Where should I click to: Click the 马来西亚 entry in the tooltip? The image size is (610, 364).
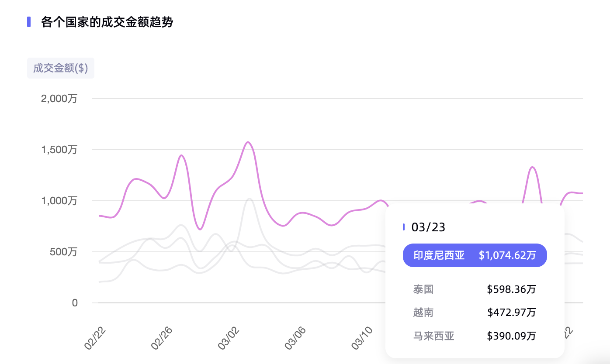point(433,336)
